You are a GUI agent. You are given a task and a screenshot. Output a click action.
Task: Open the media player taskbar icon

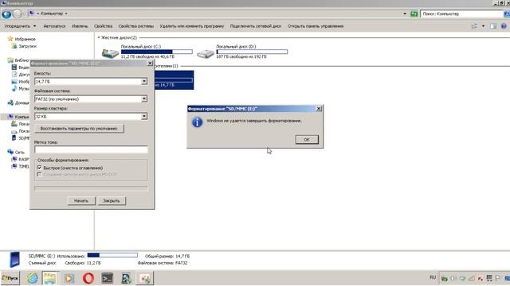[x=69, y=278]
